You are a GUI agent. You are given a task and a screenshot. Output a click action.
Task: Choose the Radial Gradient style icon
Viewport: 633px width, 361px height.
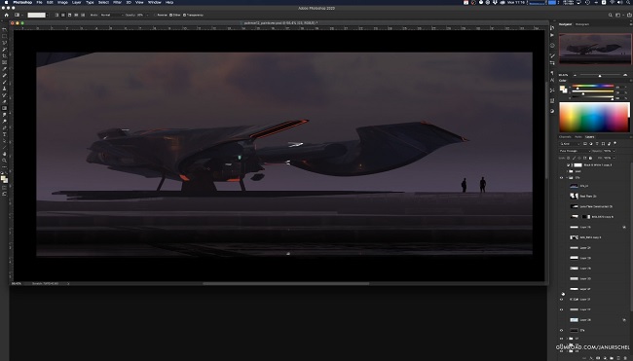tap(63, 15)
